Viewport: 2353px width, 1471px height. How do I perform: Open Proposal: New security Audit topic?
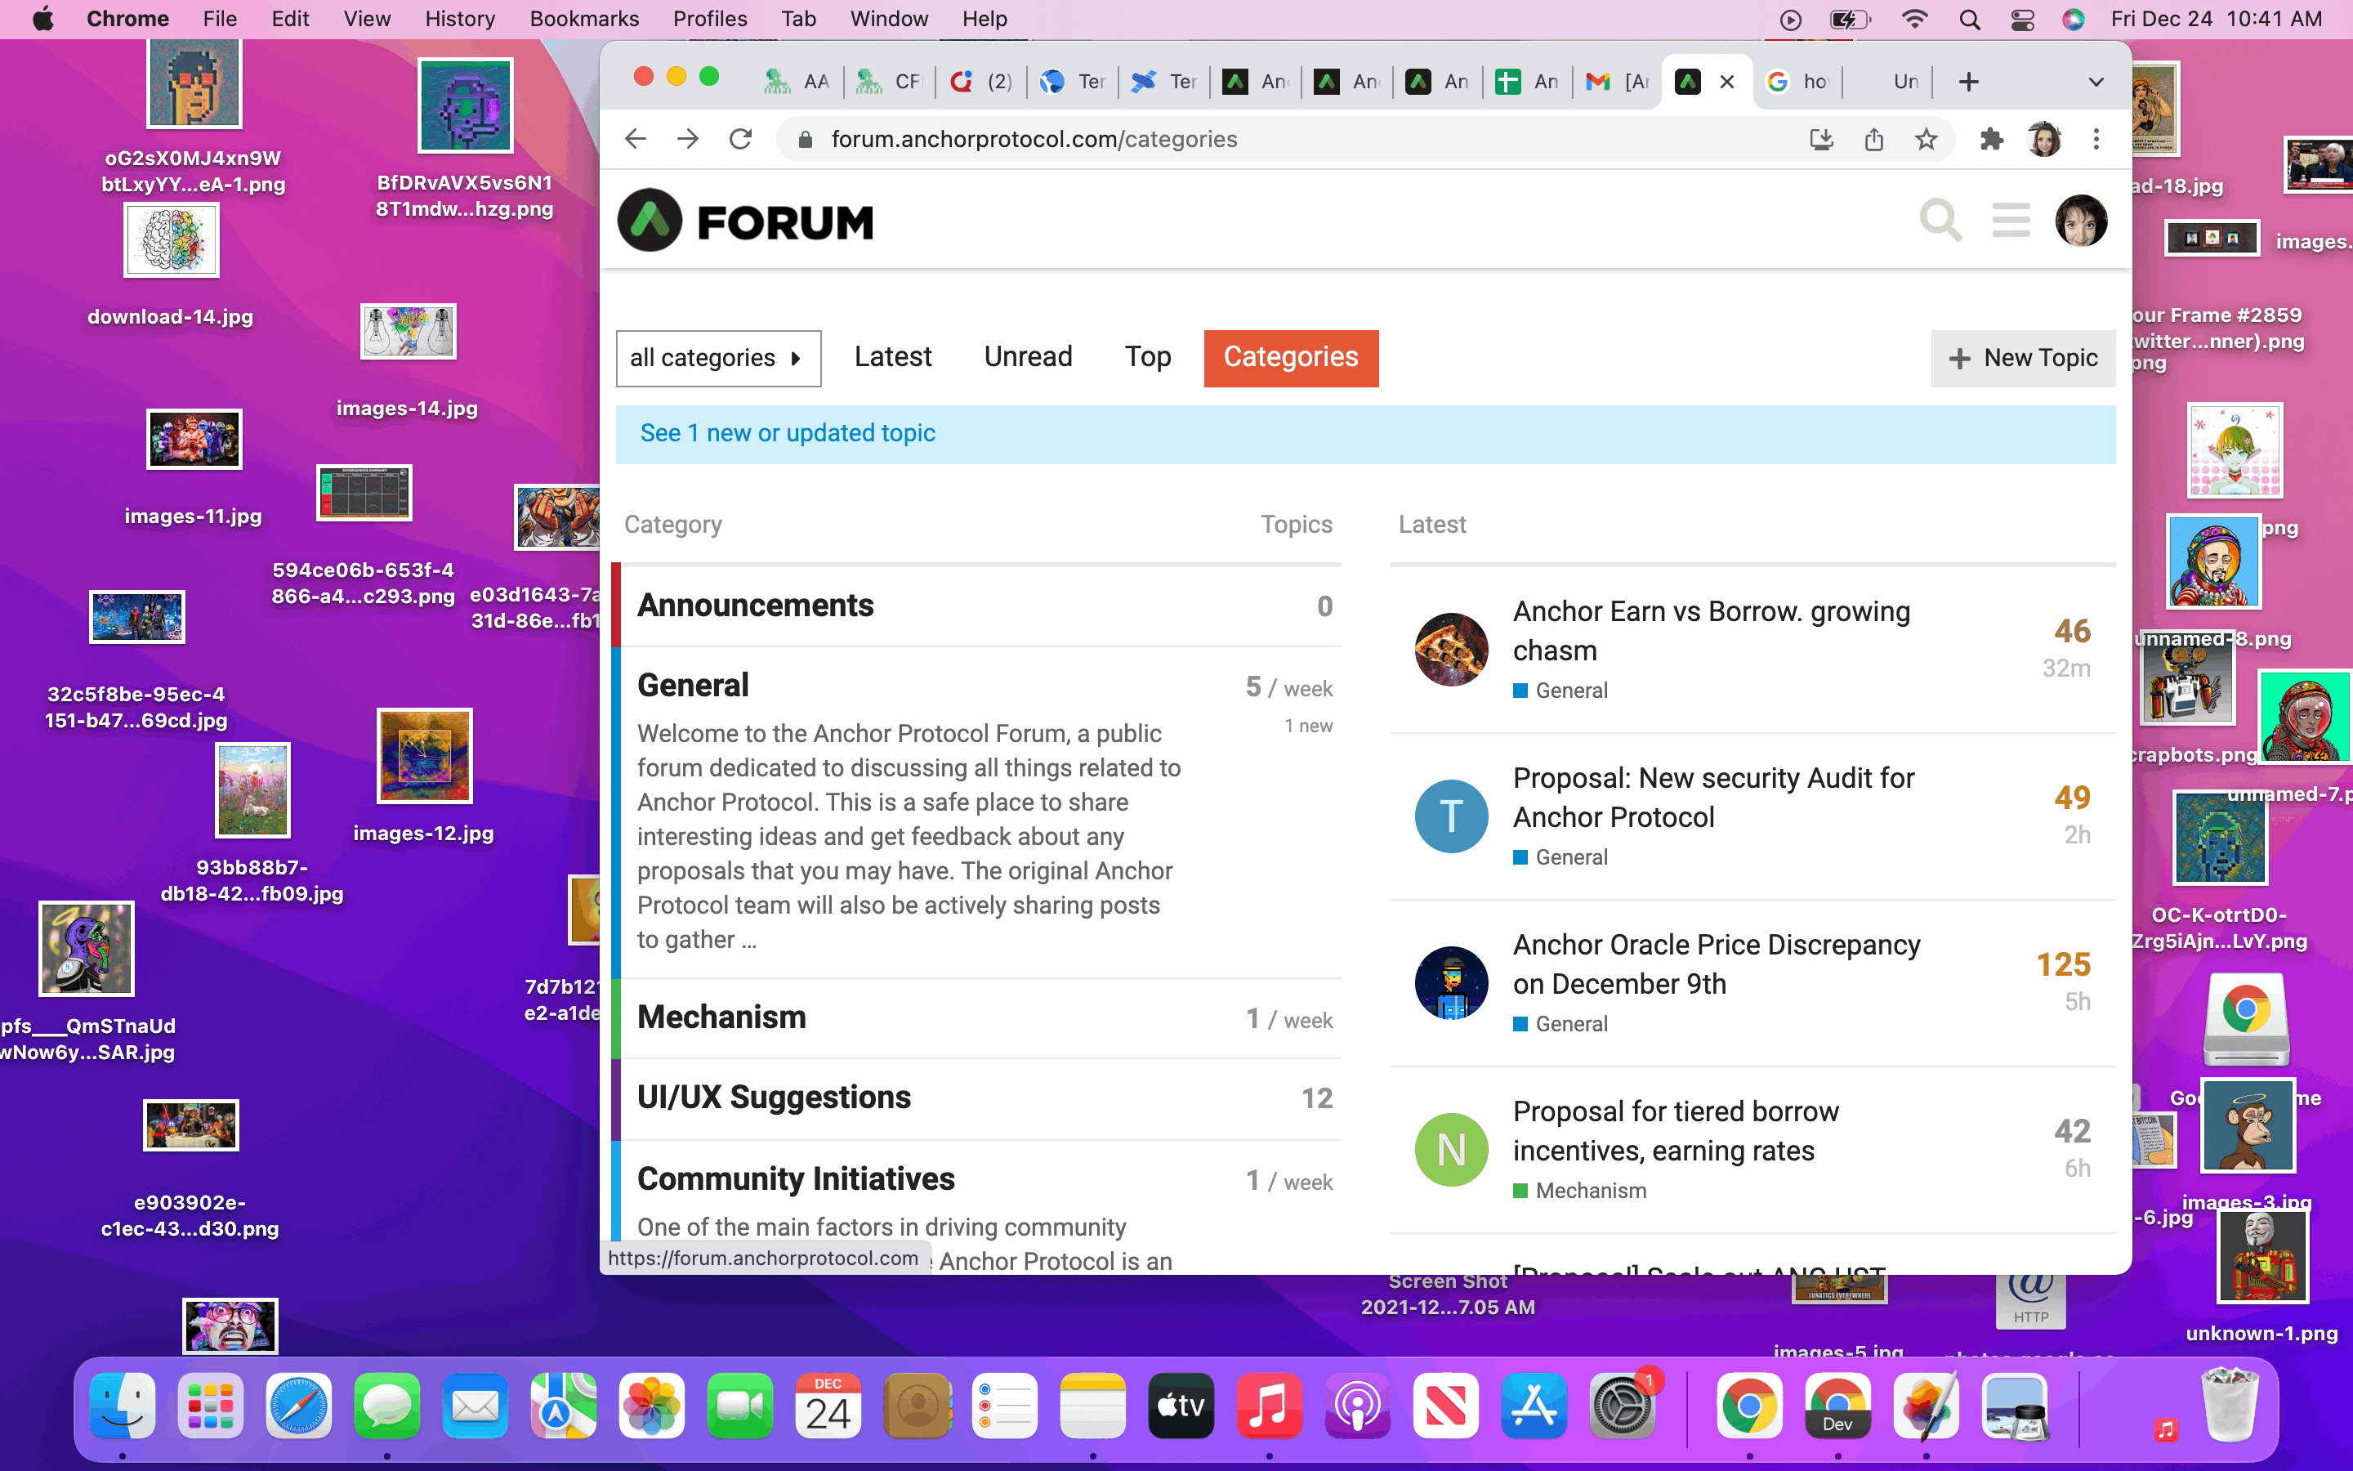(1713, 797)
